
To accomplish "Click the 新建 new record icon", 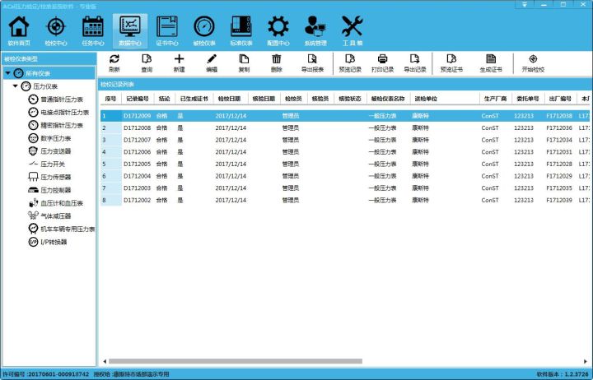I will pos(179,63).
